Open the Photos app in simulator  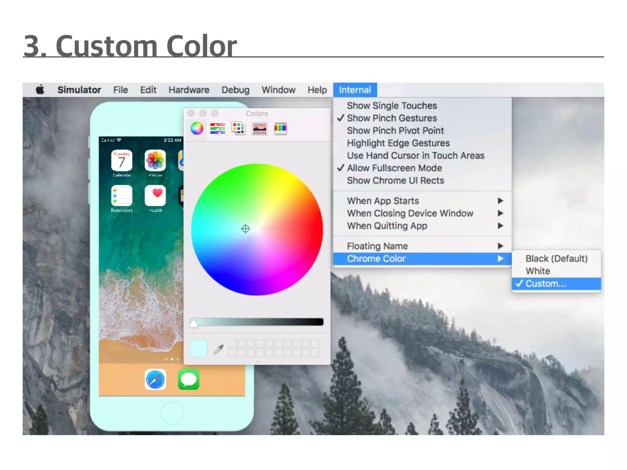155,160
